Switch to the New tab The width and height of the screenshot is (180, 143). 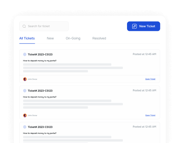50,38
